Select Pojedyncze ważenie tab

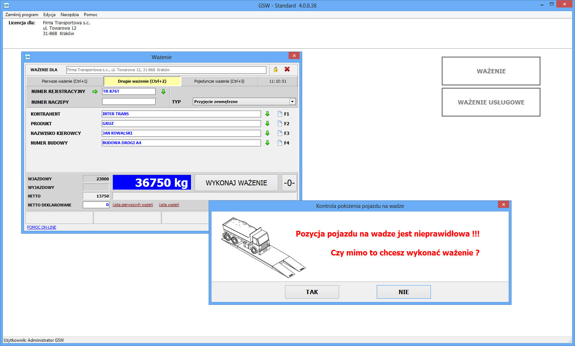(x=219, y=81)
